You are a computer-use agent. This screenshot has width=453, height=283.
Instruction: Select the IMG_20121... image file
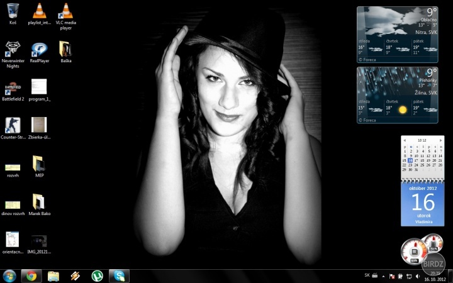(x=39, y=244)
